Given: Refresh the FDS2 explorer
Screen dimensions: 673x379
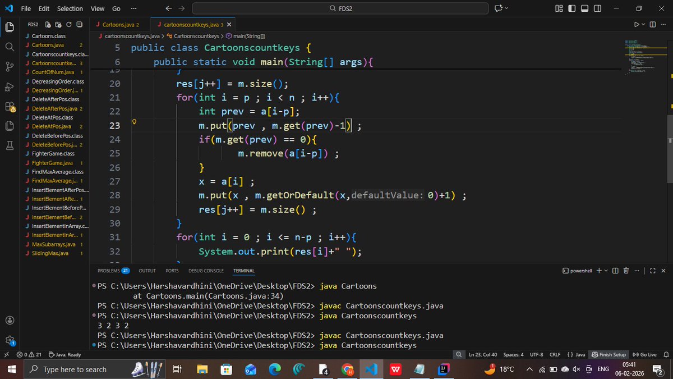Looking at the screenshot, I should pos(69,25).
